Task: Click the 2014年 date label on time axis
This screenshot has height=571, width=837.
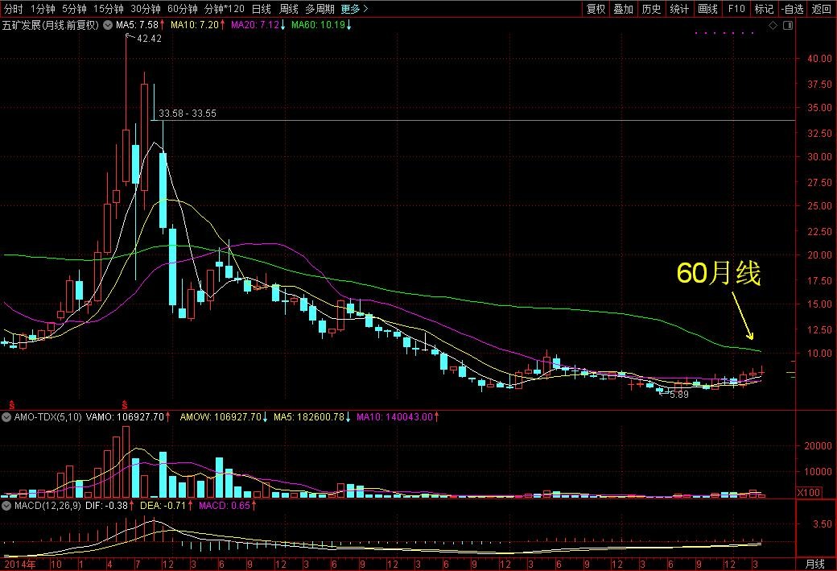Action: (x=20, y=565)
